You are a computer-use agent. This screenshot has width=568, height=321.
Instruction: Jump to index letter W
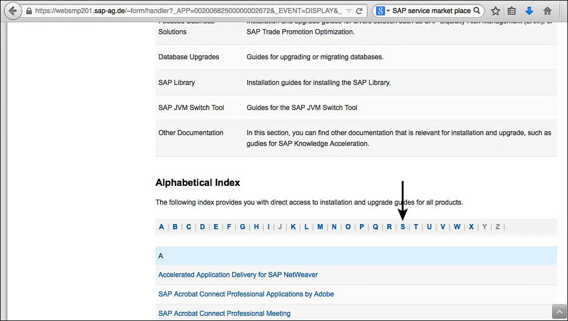coord(457,227)
